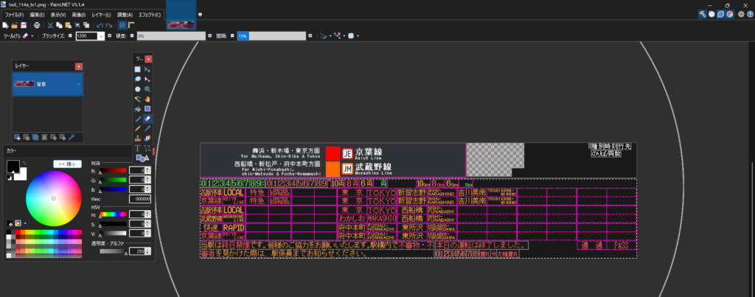The image size is (755, 297).
Task: Save the image with the floppy icon
Action: click(x=24, y=25)
